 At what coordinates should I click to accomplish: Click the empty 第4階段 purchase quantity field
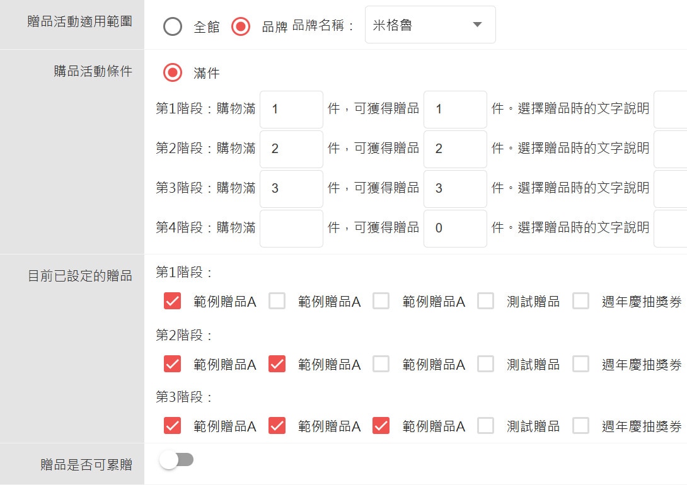tap(291, 228)
